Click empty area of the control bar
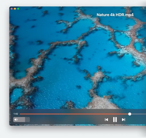This screenshot has width=146, height=138. 64,120
